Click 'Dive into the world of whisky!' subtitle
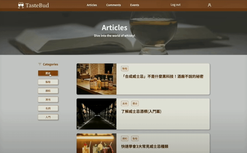 click(x=115, y=36)
